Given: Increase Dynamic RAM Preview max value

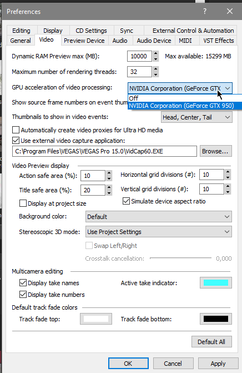Looking at the screenshot, I should point(156,53).
